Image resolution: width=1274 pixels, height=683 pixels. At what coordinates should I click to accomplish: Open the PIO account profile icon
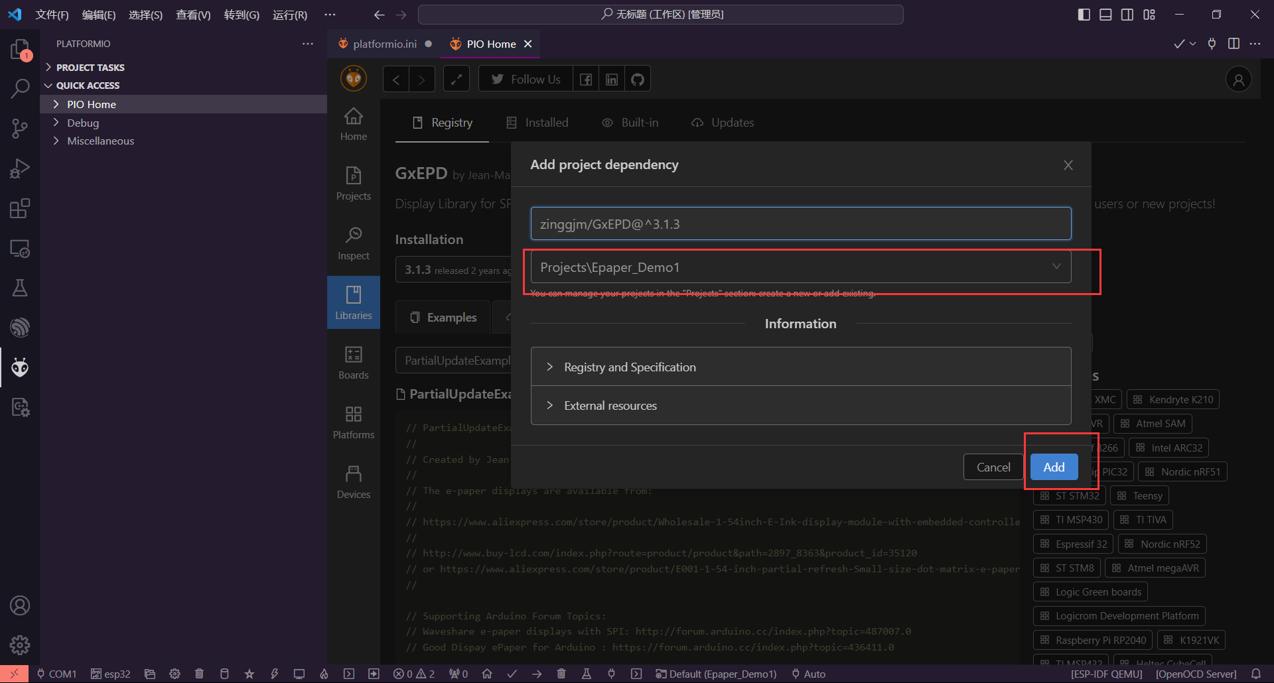click(1238, 80)
